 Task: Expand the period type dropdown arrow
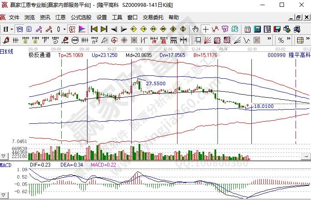click(11, 29)
